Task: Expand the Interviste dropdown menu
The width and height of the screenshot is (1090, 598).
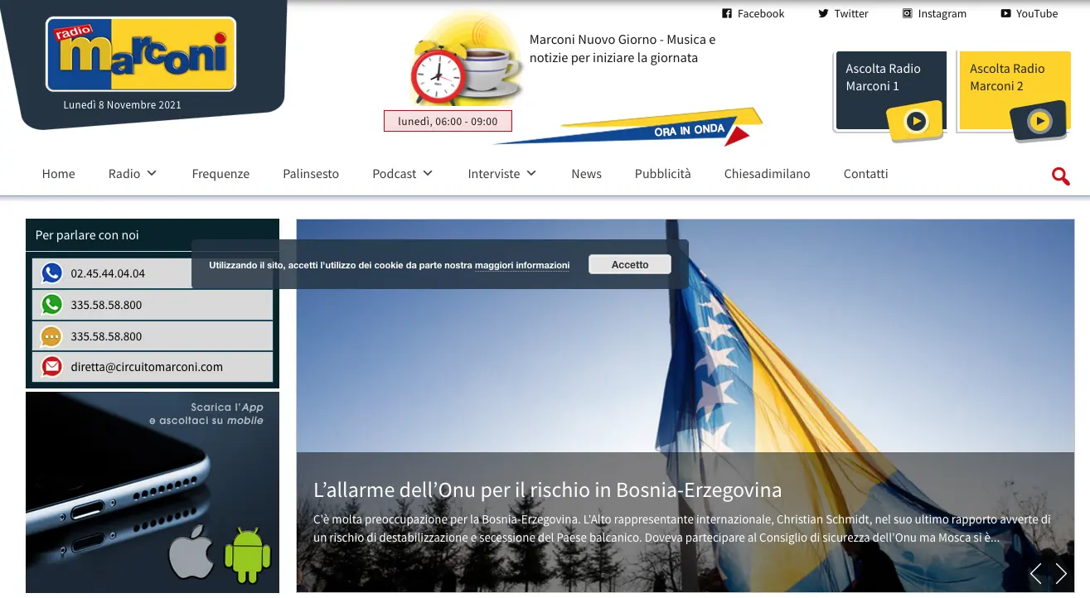Action: (x=502, y=174)
